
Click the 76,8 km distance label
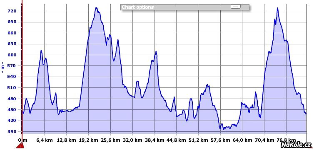coord(287,140)
